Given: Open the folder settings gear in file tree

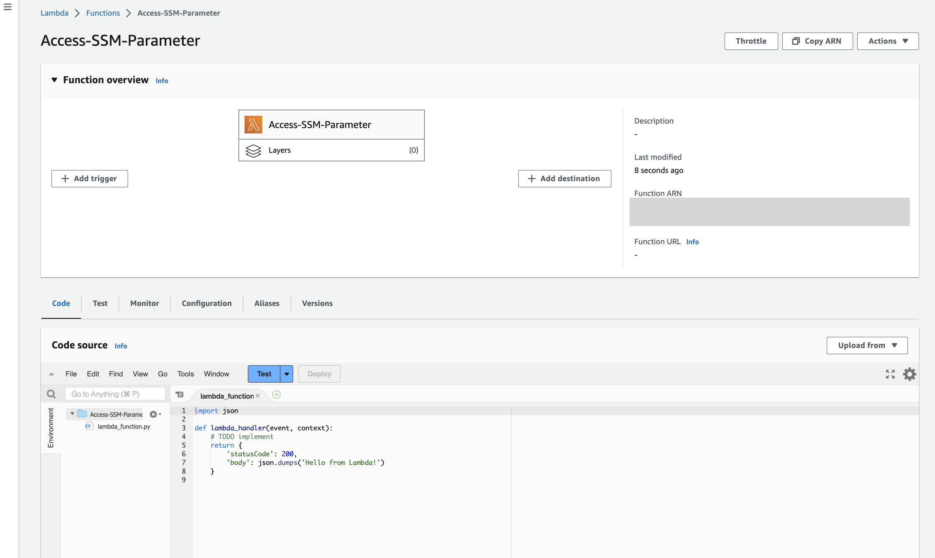Looking at the screenshot, I should coord(155,414).
